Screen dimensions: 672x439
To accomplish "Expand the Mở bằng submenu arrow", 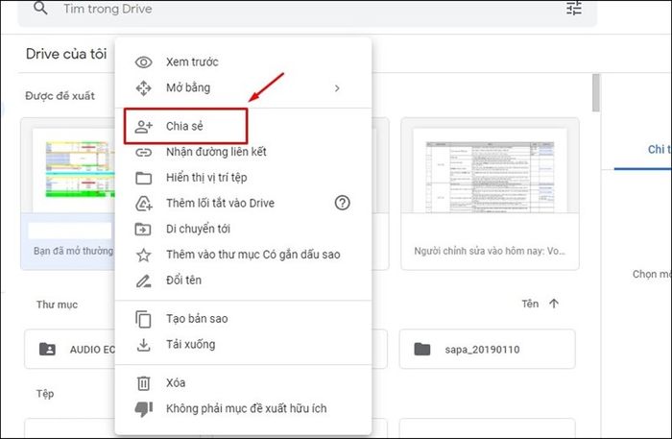I will coord(337,88).
